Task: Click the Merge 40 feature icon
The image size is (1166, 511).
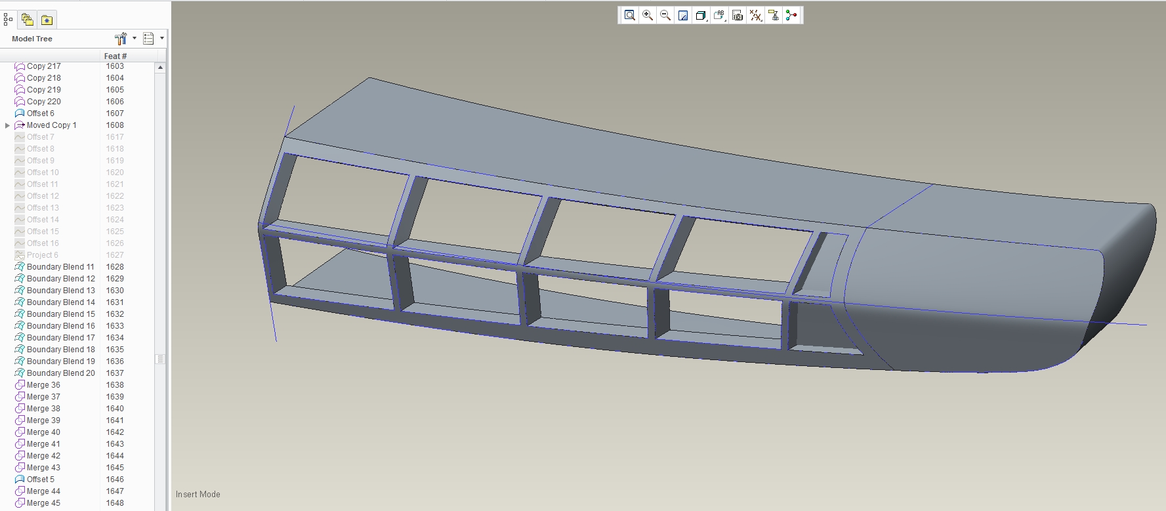Action: point(20,432)
